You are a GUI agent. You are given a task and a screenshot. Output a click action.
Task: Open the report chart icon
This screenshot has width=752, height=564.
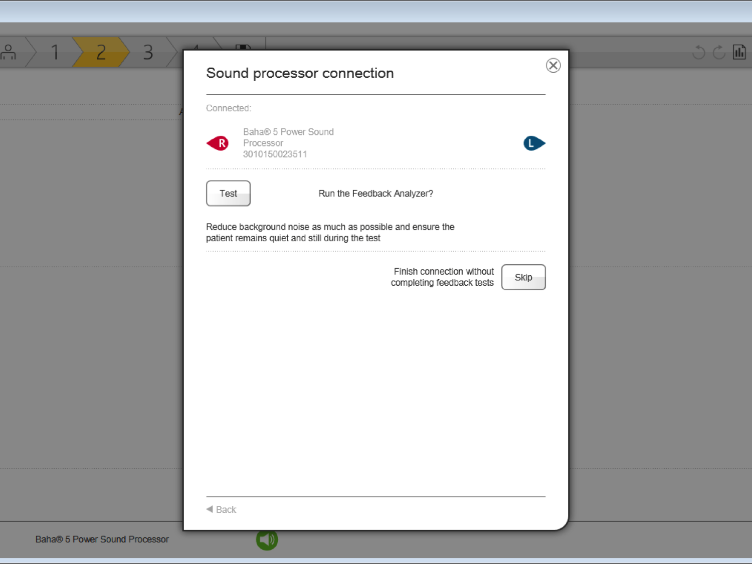pos(739,52)
